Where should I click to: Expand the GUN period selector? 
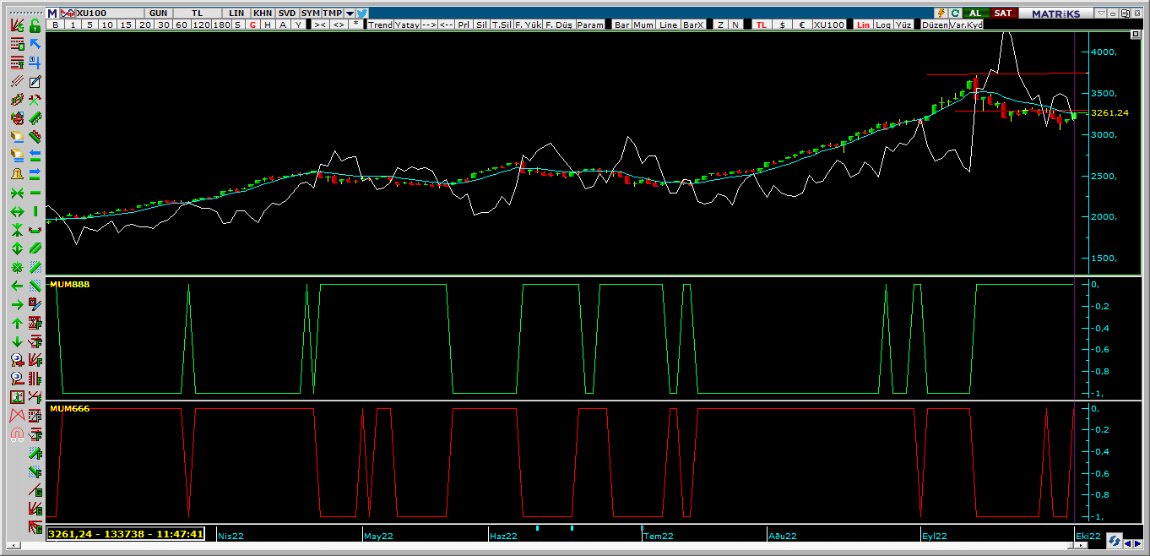158,14
